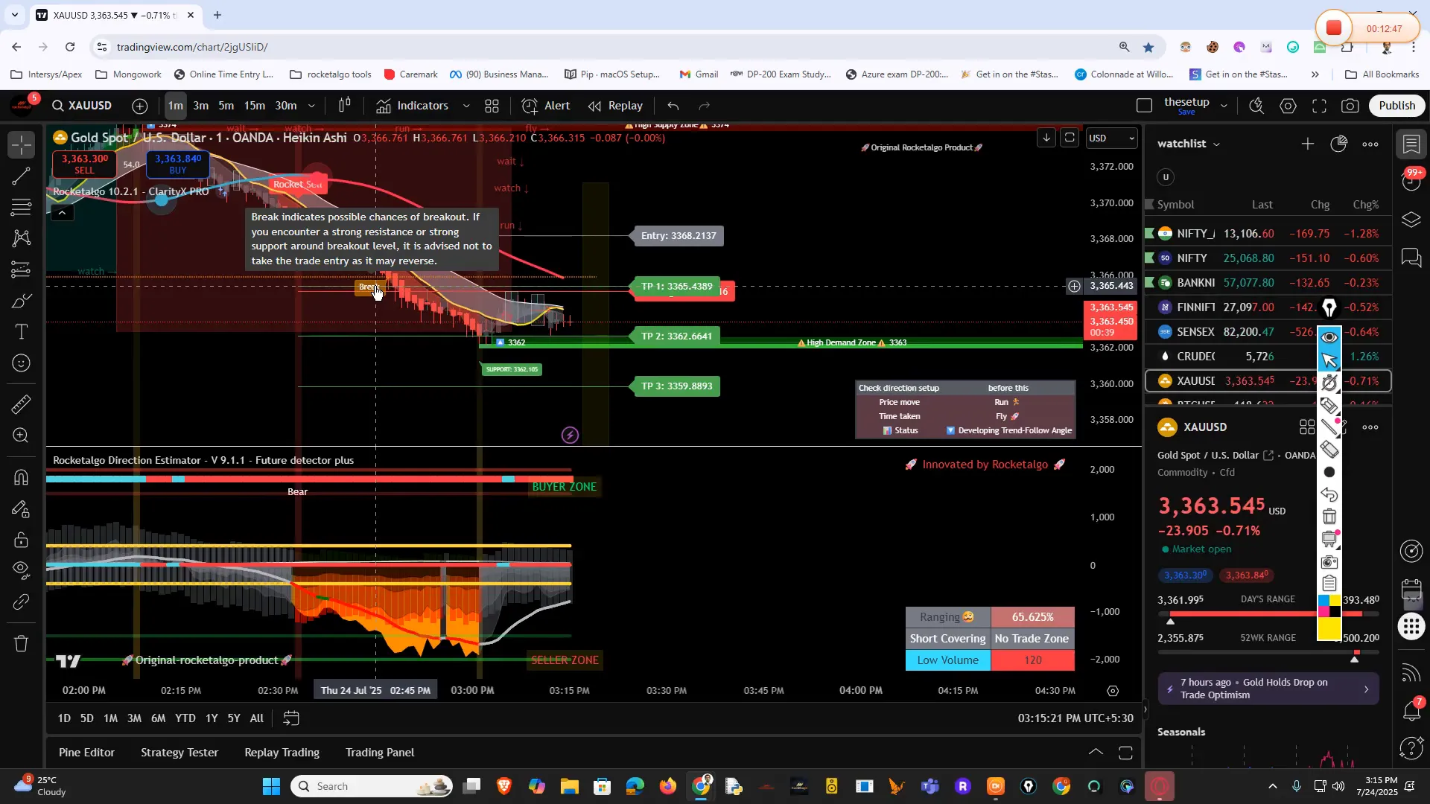Remove objects with trash icon
This screenshot has width=1430, height=804.
pyautogui.click(x=22, y=643)
